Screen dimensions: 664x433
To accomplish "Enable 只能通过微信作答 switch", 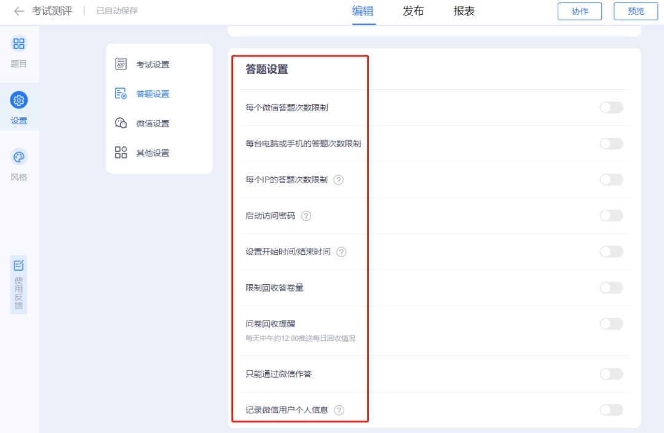I will pos(611,374).
